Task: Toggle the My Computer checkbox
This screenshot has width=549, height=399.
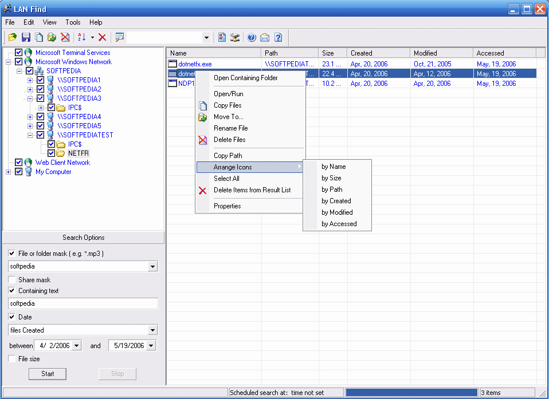Action: tap(18, 172)
